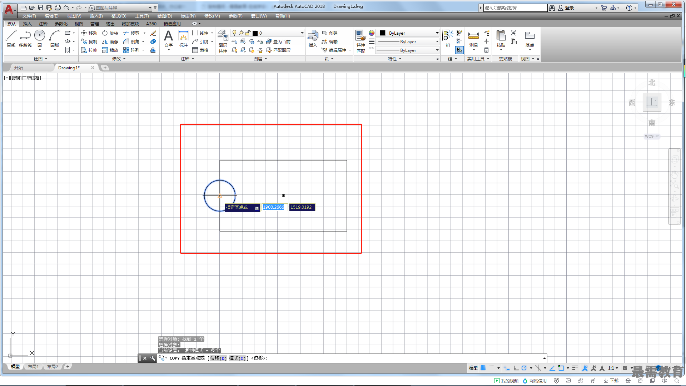Click the Table (表格) tool

(200, 50)
